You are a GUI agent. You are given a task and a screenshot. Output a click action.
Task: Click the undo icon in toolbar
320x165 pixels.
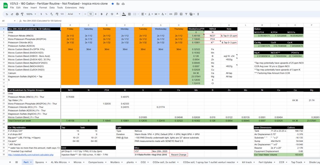coord(7,14)
